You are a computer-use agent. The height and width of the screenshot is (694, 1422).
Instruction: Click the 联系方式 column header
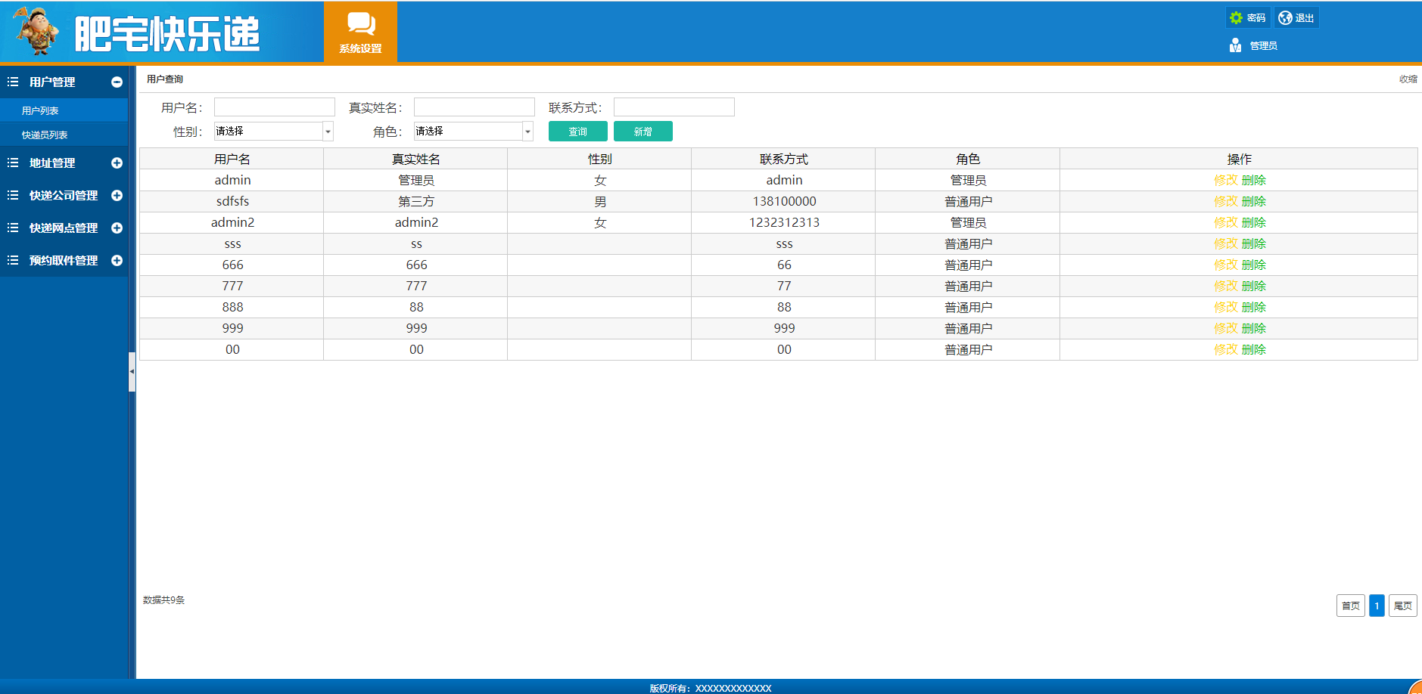tap(784, 159)
